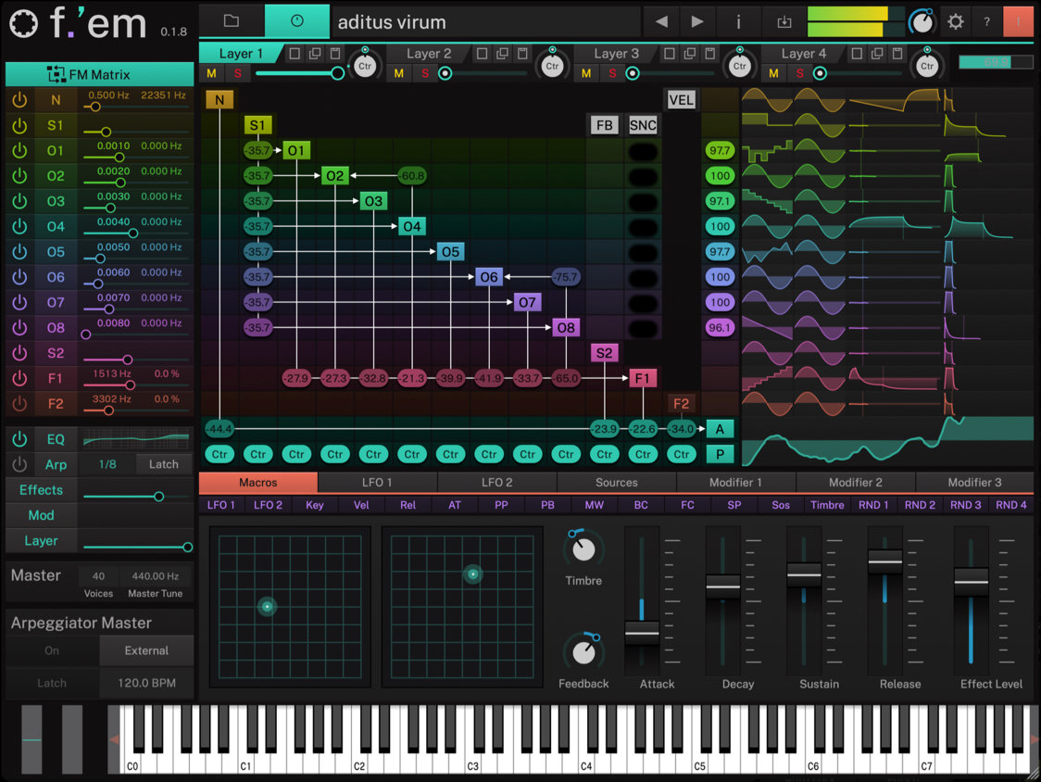Select the O1 operator node in matrix
The height and width of the screenshot is (782, 1041).
pos(296,150)
